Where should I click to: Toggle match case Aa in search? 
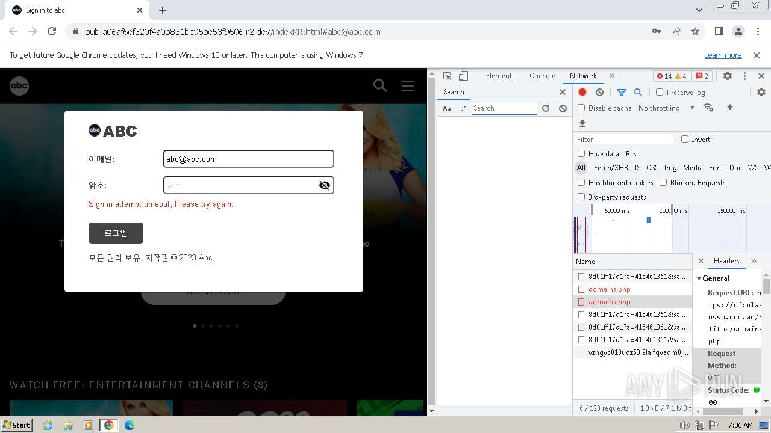[x=446, y=108]
